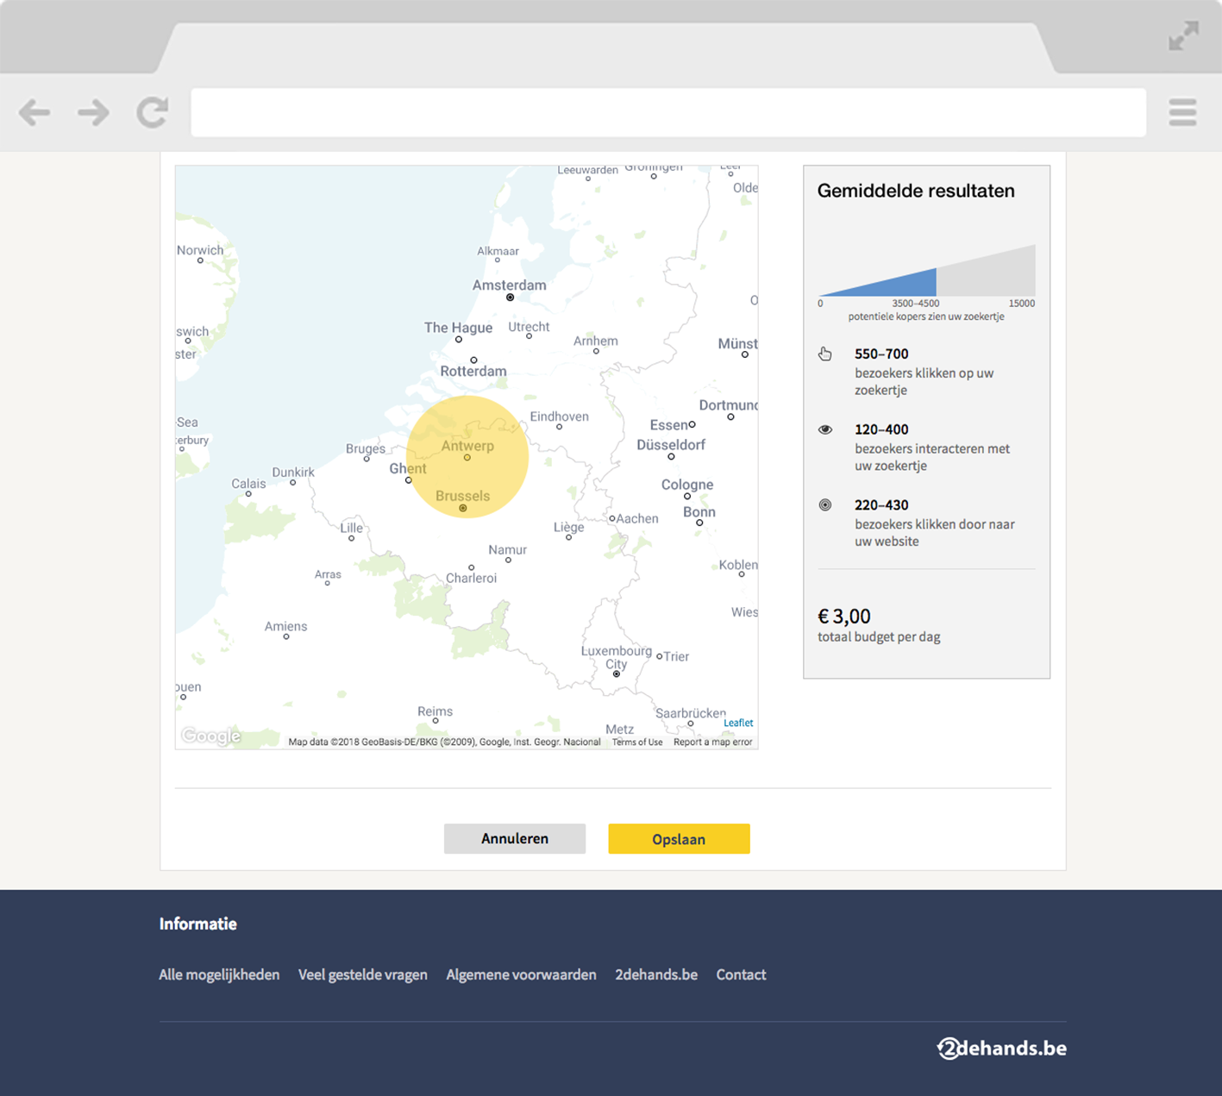Viewport: 1222px width, 1096px height.
Task: Open the Contact footer link
Action: coord(741,974)
